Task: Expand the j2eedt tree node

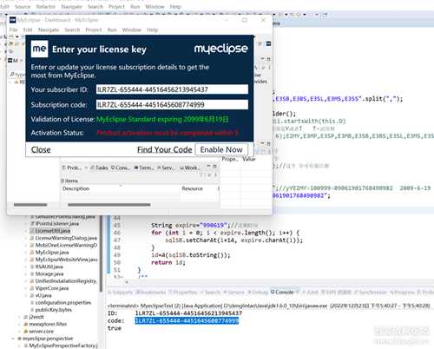Action: click(20, 317)
